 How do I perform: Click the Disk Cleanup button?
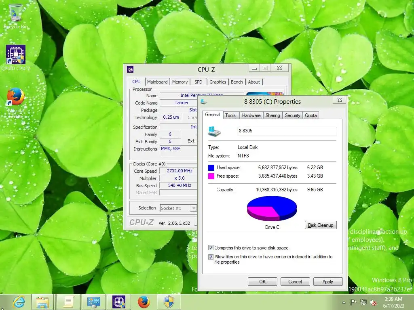pyautogui.click(x=321, y=225)
